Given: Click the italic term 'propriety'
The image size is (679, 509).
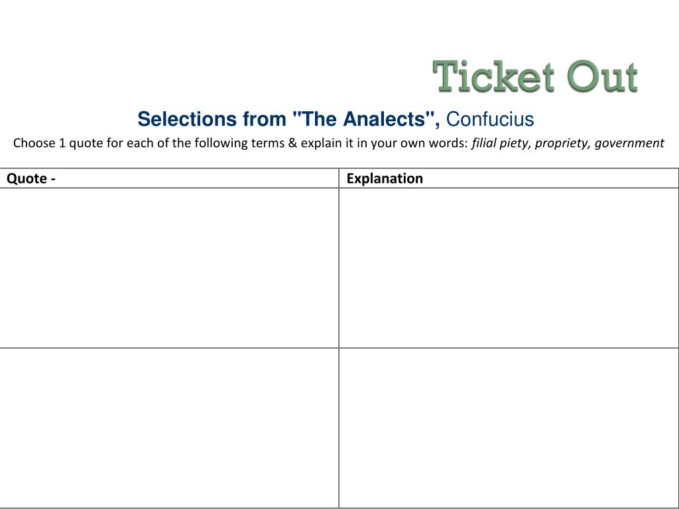Looking at the screenshot, I should tap(562, 143).
